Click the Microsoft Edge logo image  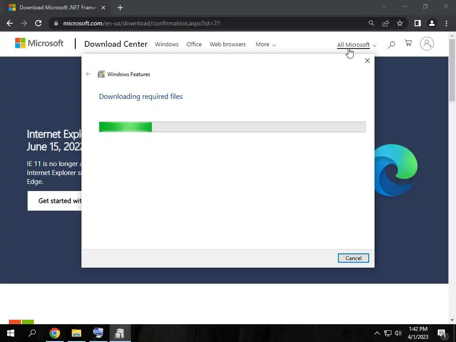(x=396, y=170)
